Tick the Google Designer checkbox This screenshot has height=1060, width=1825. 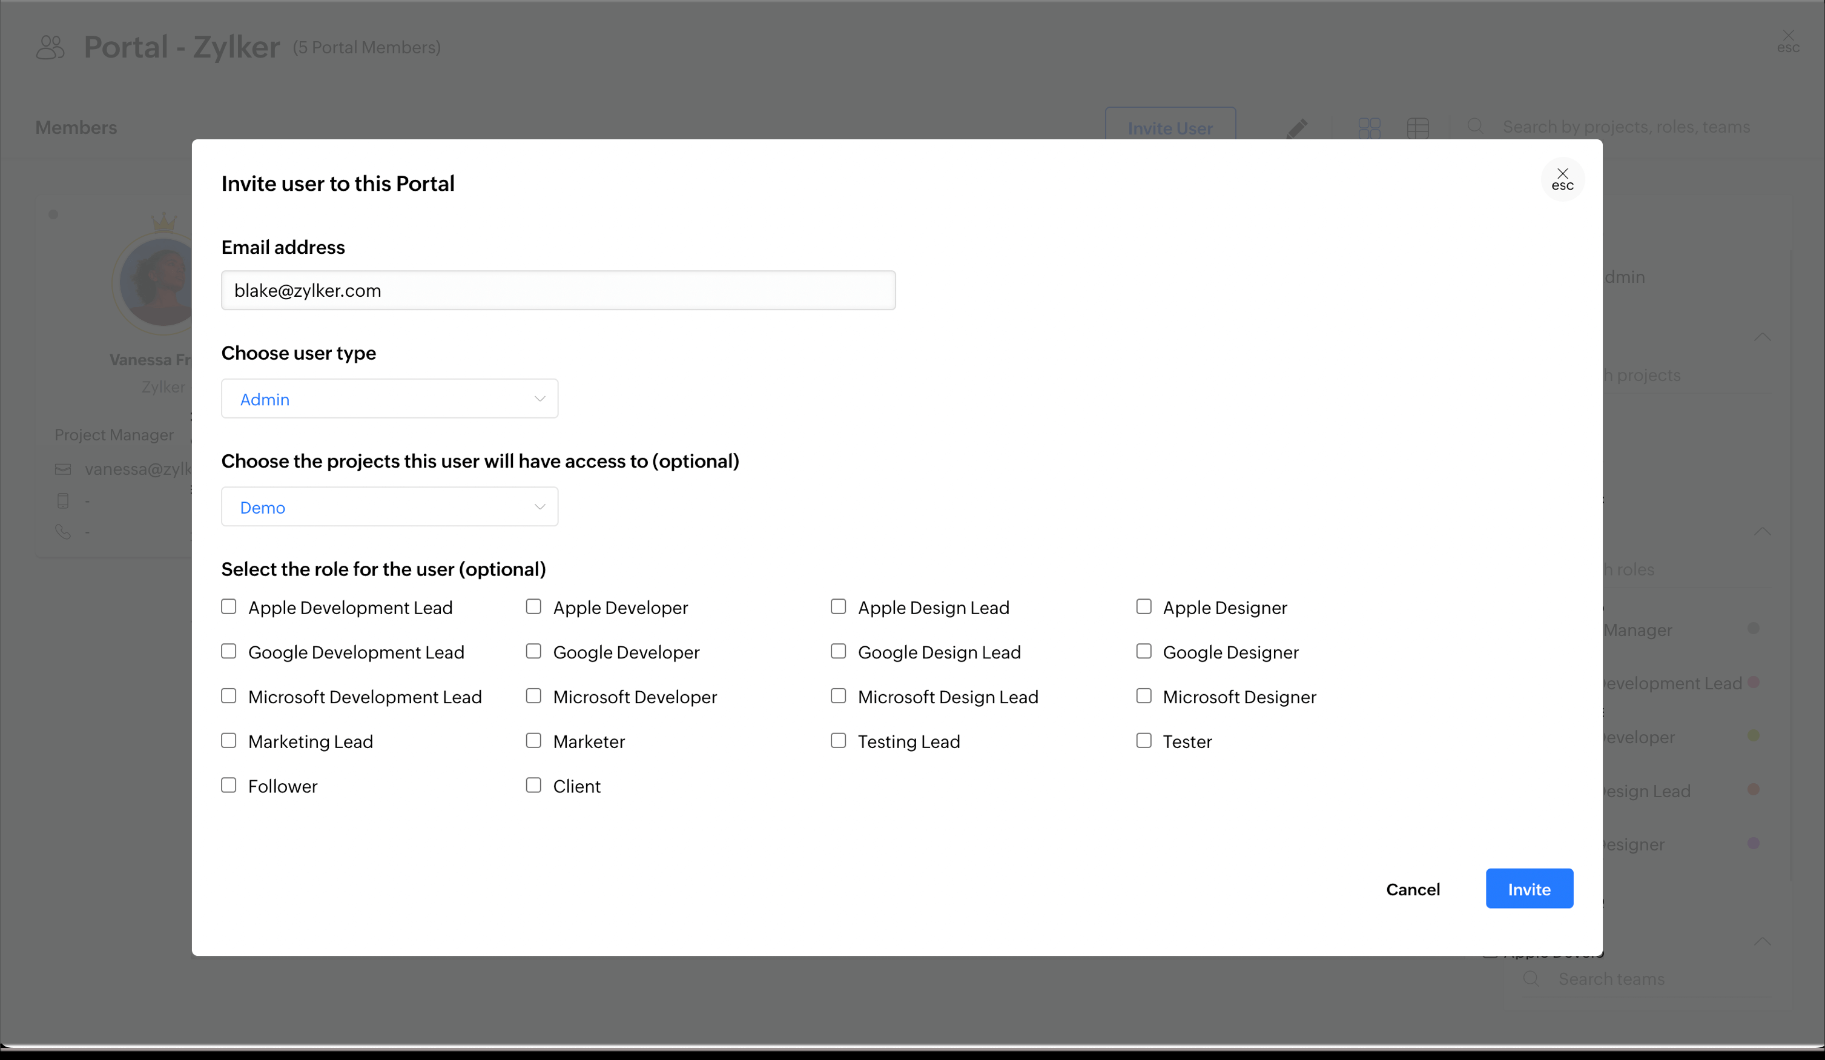(x=1144, y=651)
